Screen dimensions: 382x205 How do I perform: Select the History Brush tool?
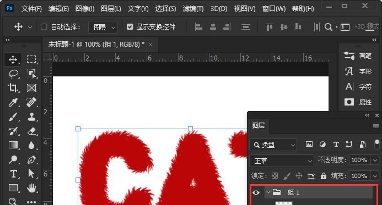(13, 131)
